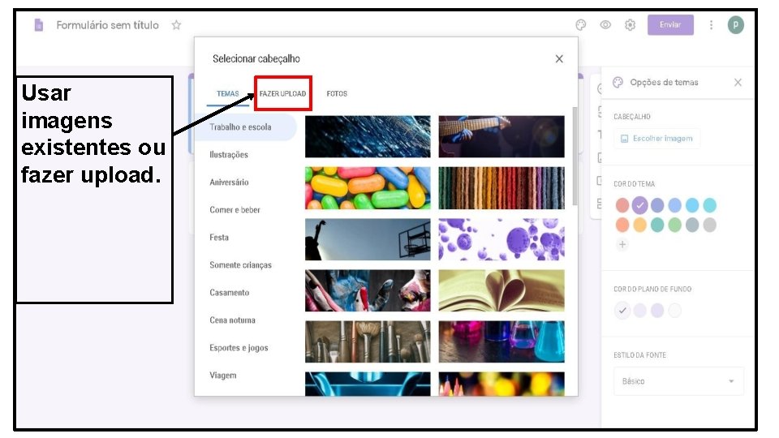Image resolution: width=779 pixels, height=438 pixels.
Task: Add a custom theme color with plus
Action: point(622,244)
